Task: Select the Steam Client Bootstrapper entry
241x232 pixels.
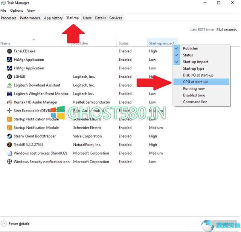Action: (x=35, y=136)
